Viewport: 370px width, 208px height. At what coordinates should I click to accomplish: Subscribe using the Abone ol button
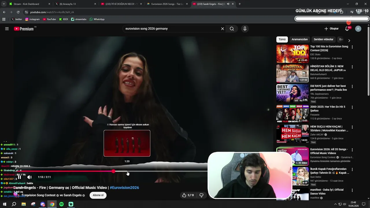click(98, 195)
